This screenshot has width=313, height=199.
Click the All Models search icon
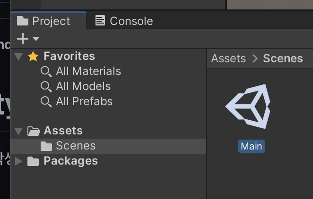point(46,87)
